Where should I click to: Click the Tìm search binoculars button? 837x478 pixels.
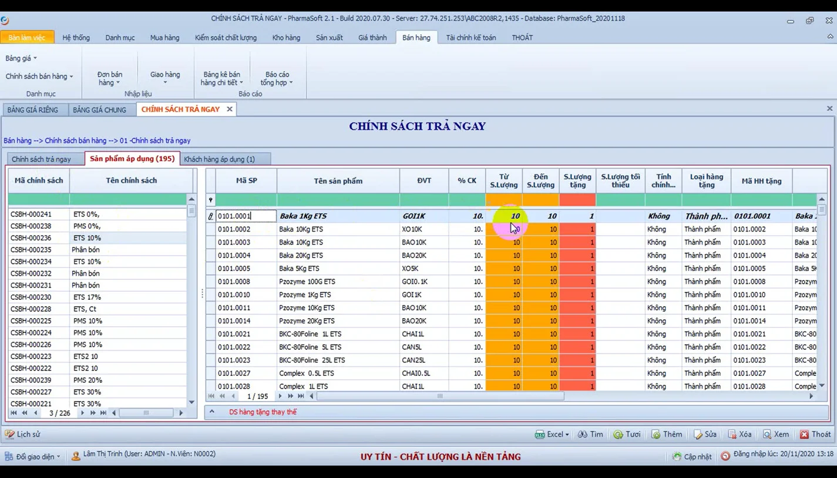pos(590,434)
